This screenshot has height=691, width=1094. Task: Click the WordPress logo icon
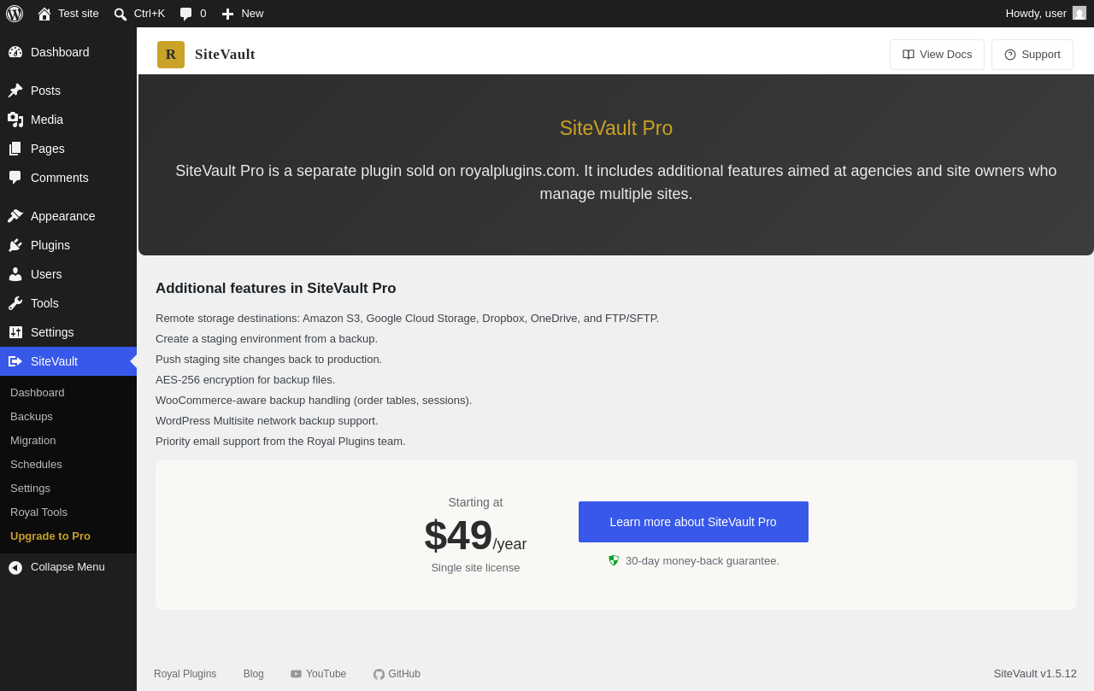tap(15, 14)
